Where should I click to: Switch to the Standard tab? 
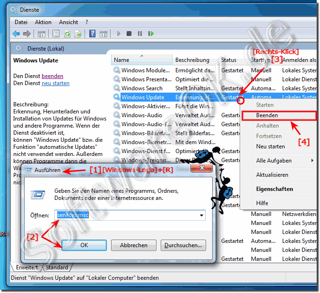57,267
